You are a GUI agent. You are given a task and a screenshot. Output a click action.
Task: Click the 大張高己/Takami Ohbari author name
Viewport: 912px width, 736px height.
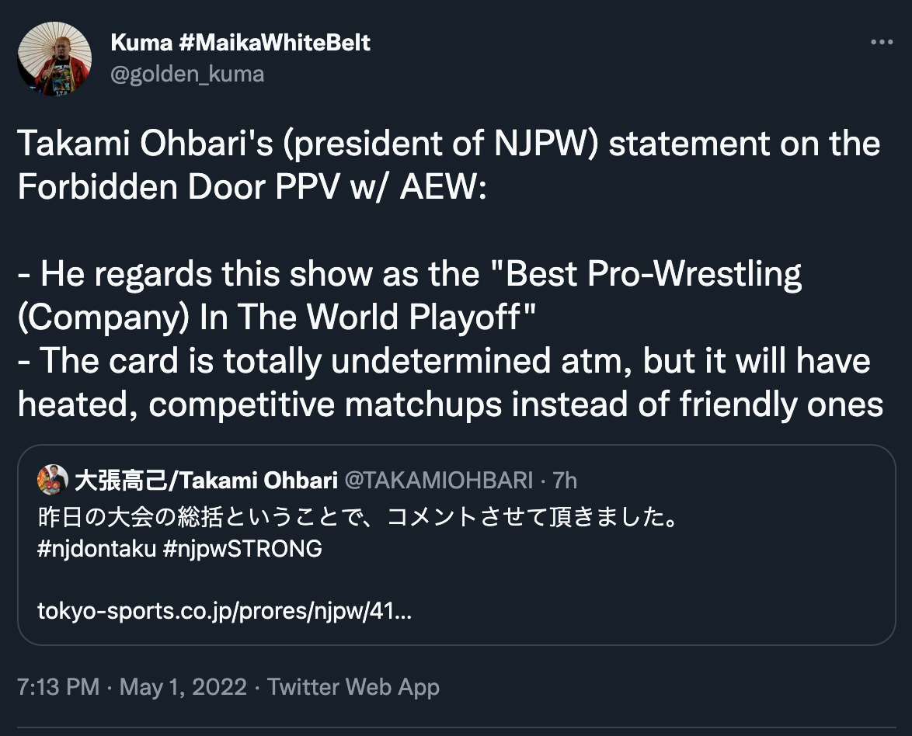206,481
